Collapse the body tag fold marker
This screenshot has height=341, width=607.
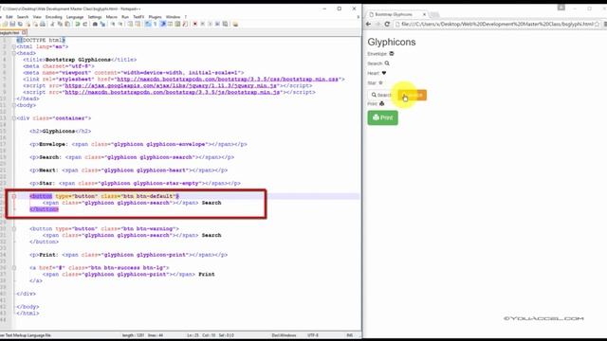click(x=14, y=105)
